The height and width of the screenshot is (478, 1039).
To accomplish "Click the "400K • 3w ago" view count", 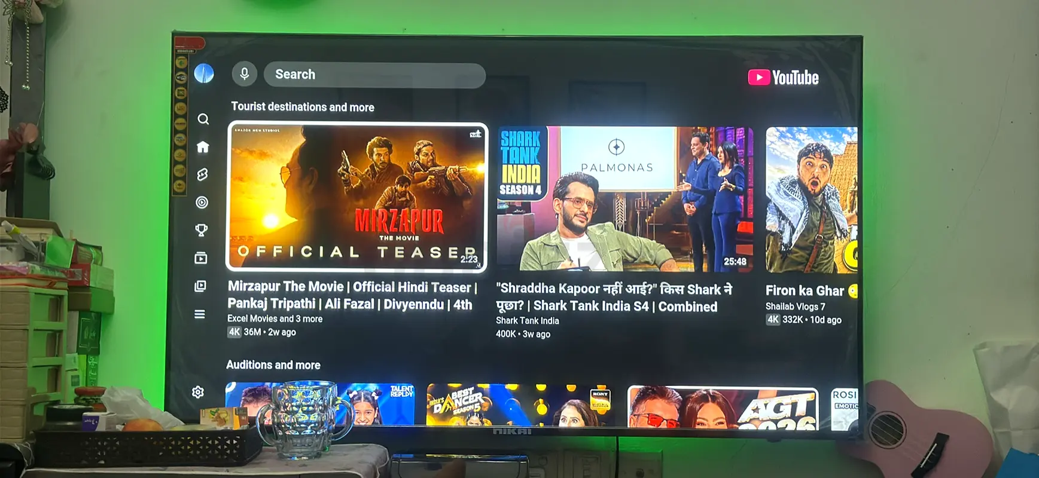I will tap(523, 334).
